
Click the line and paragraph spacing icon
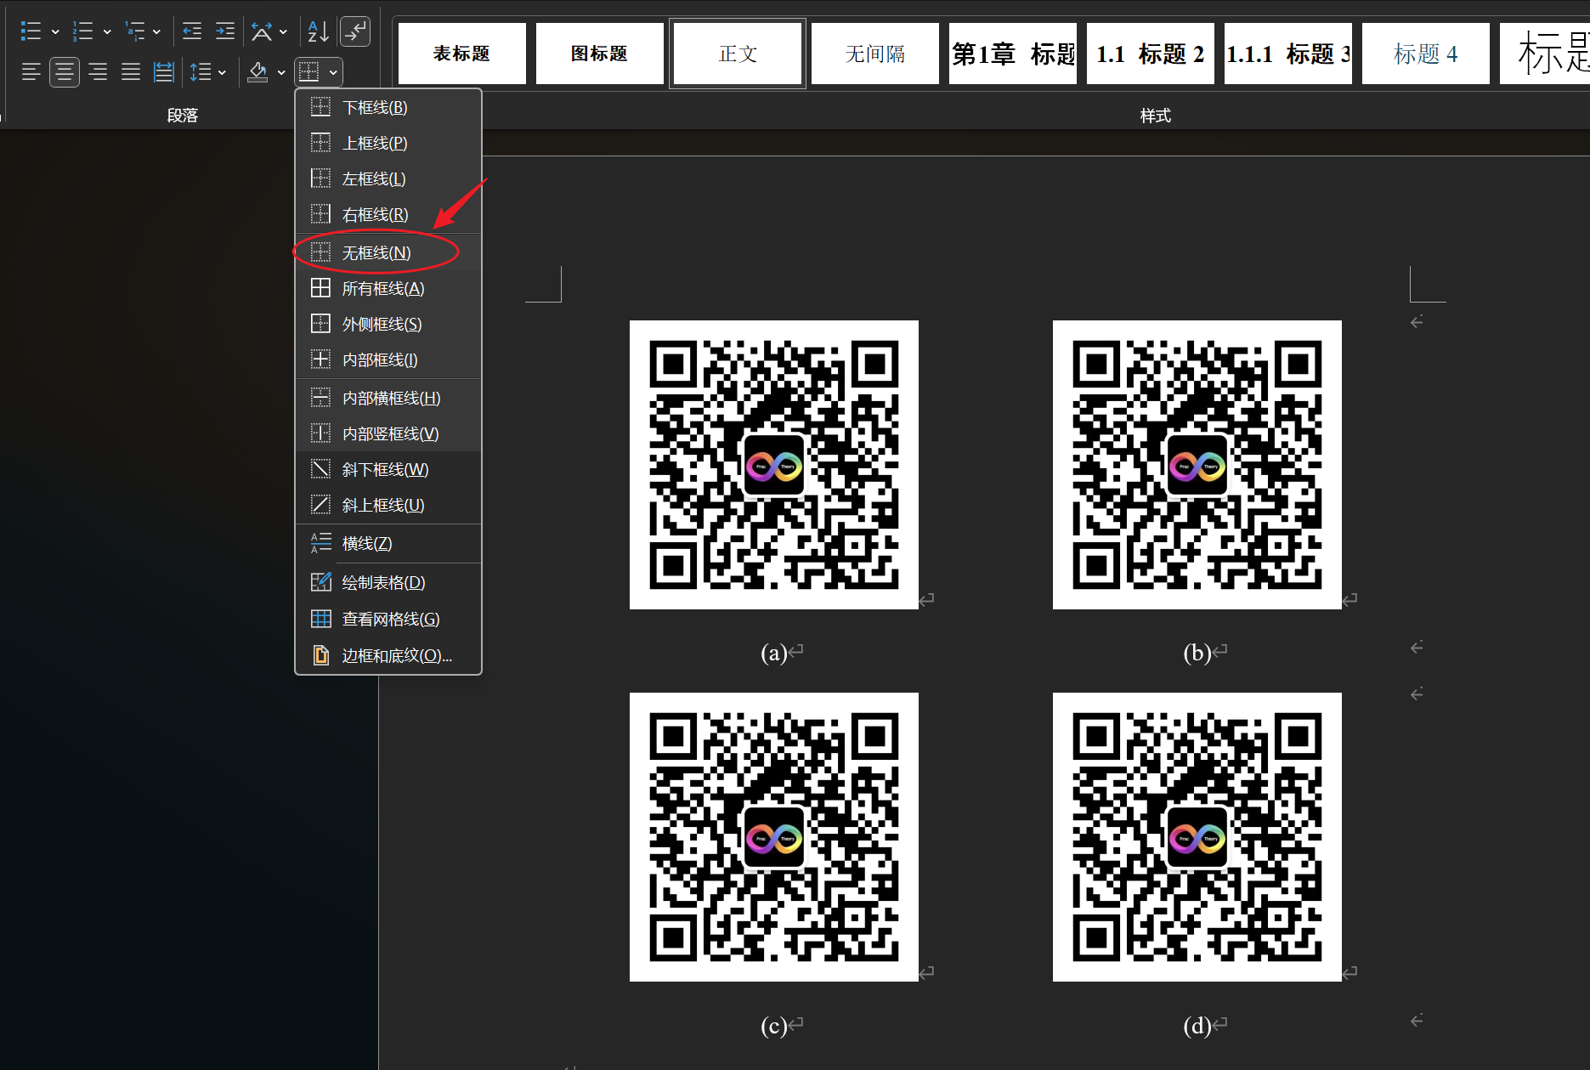(x=201, y=72)
